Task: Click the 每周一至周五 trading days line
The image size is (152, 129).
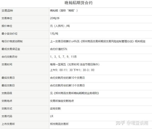Action: click(75, 64)
